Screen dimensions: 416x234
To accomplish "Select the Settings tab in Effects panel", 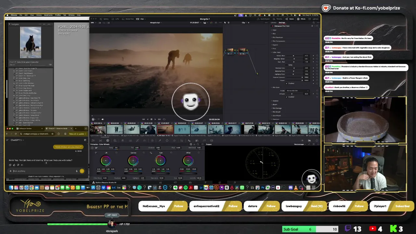I will tap(282, 22).
